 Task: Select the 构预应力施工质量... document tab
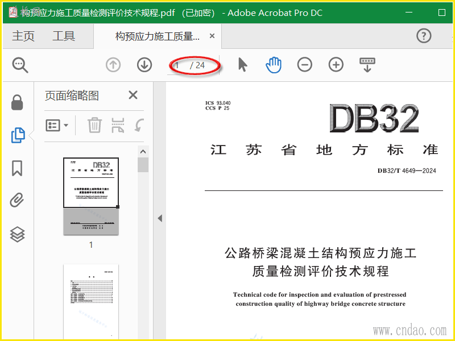(158, 36)
